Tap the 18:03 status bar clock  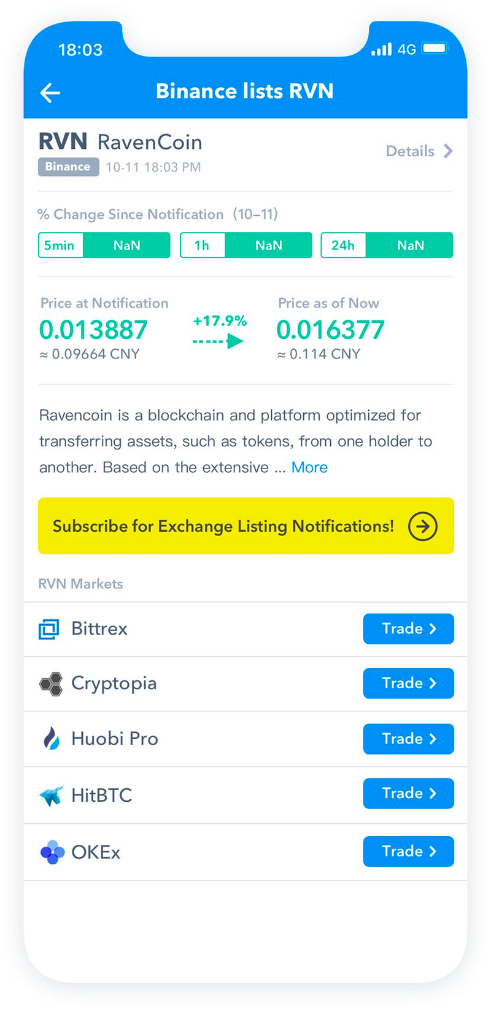pyautogui.click(x=80, y=50)
